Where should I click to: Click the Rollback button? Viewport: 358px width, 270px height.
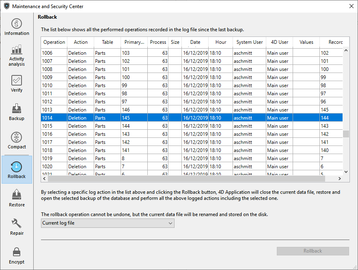pyautogui.click(x=313, y=251)
